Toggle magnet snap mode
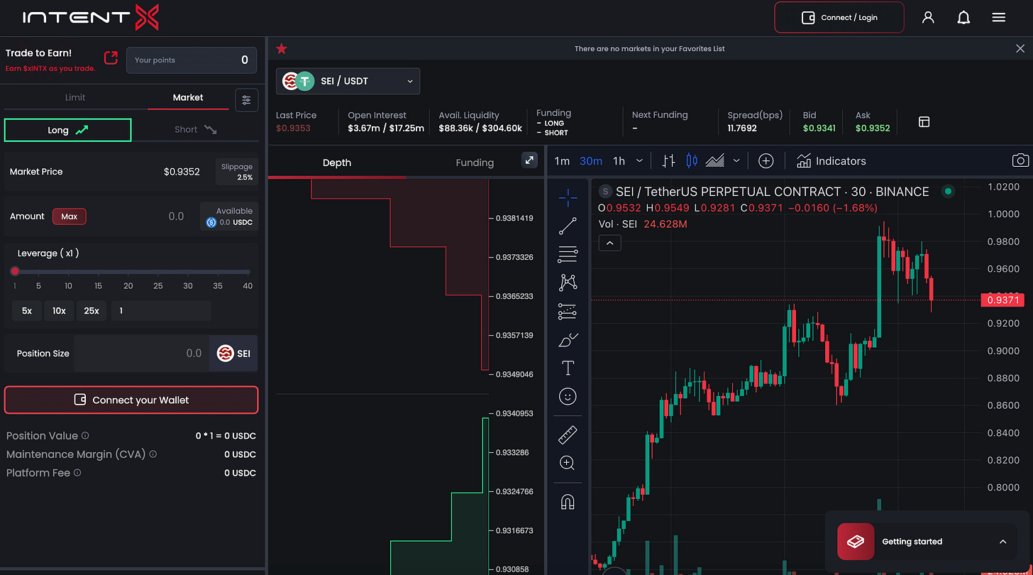Screen dimensions: 1033x575 point(568,502)
